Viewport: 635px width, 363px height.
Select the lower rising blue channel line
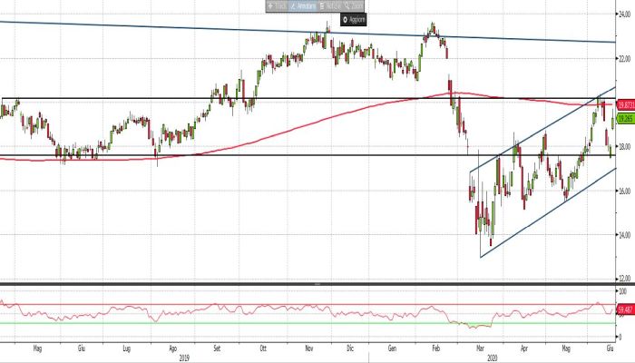click(544, 213)
